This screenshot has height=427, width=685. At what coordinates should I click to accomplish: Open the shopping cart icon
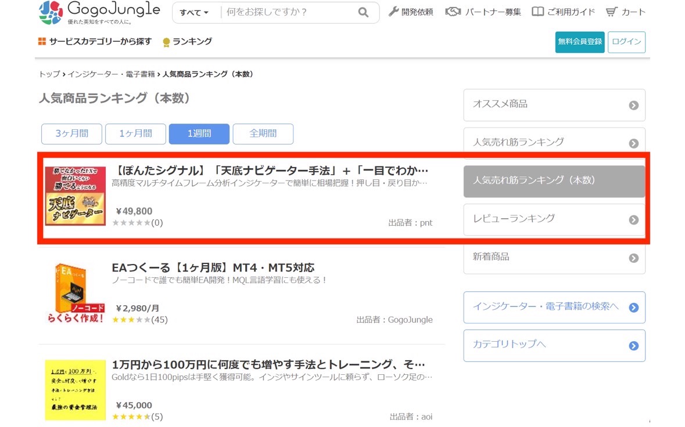coord(612,12)
